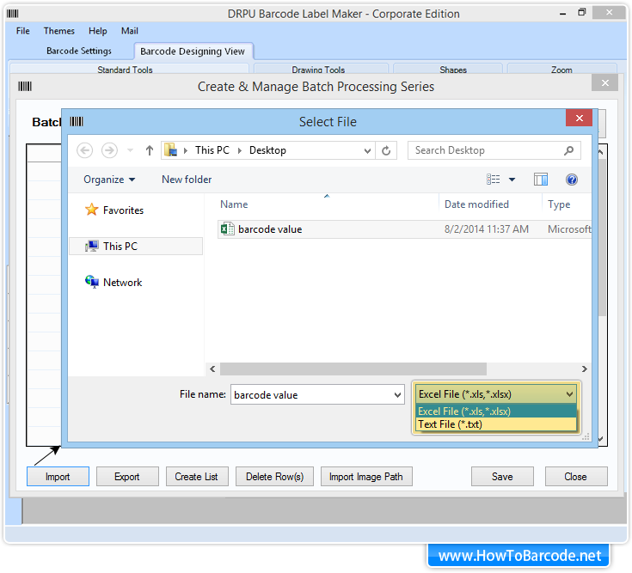Click the Import Image Path button
The width and height of the screenshot is (632, 573).
(366, 477)
